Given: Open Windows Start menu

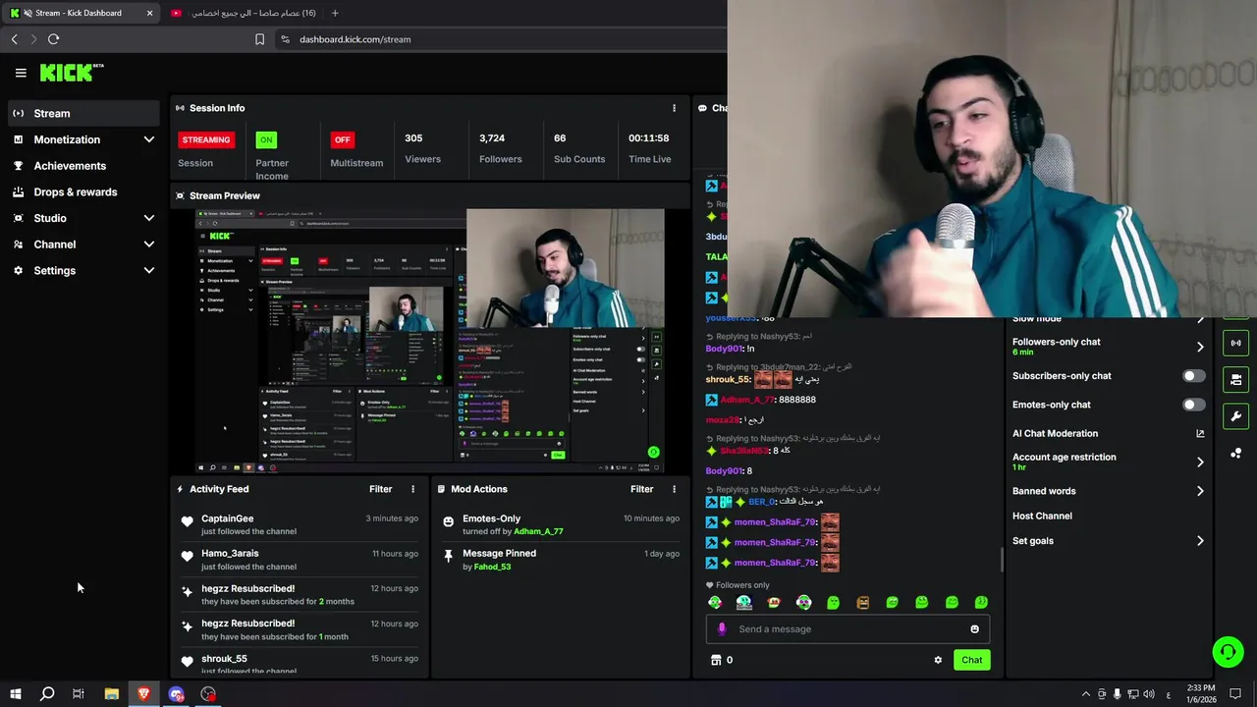Looking at the screenshot, I should [15, 694].
